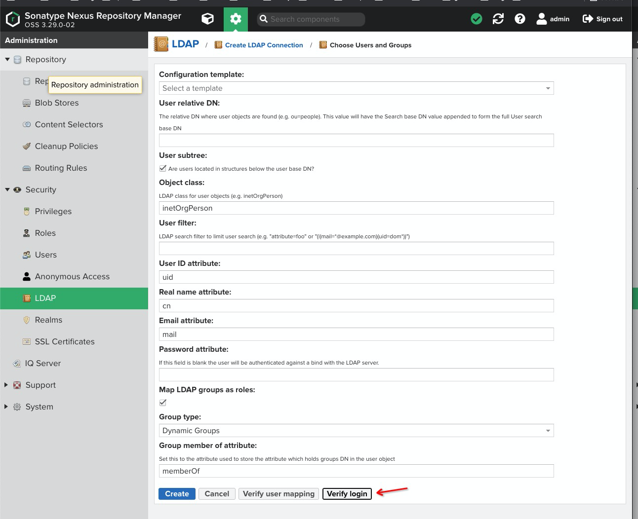
Task: Click the Realms shield icon
Action: point(27,320)
